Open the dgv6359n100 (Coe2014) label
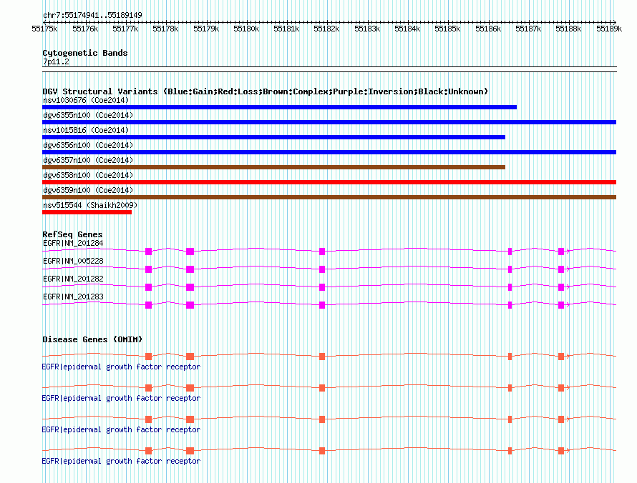 (88, 190)
